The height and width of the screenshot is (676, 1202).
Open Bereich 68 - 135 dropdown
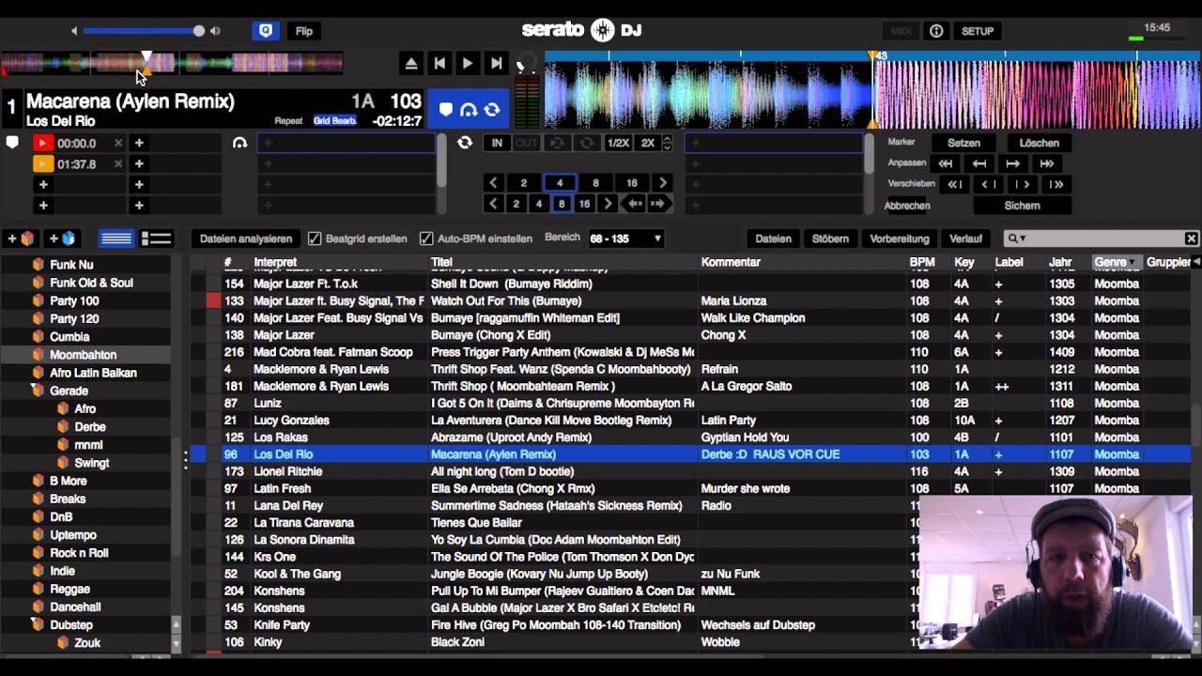(625, 238)
